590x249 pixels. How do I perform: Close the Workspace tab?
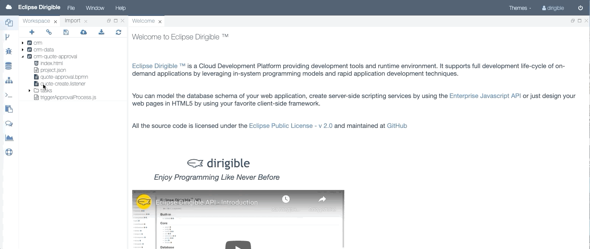55,22
